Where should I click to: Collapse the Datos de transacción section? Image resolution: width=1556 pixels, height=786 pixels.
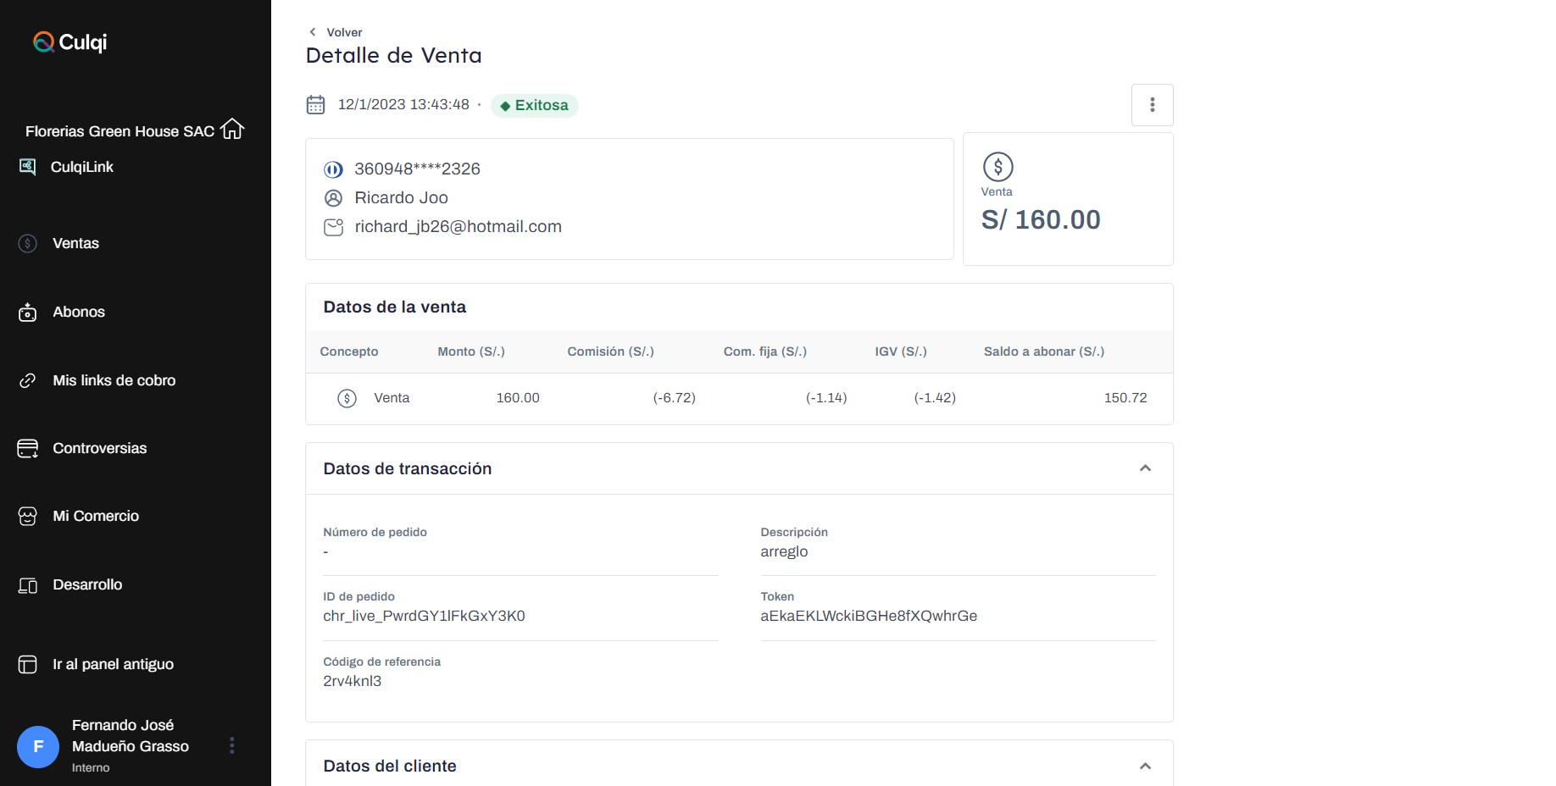tap(1145, 468)
